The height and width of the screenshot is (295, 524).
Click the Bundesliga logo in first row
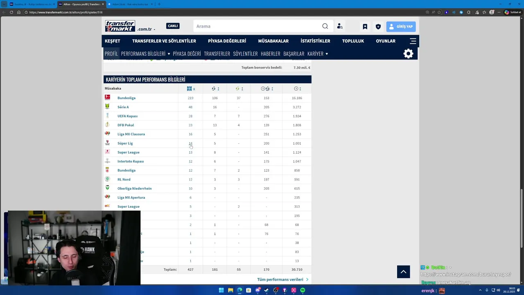[107, 98]
